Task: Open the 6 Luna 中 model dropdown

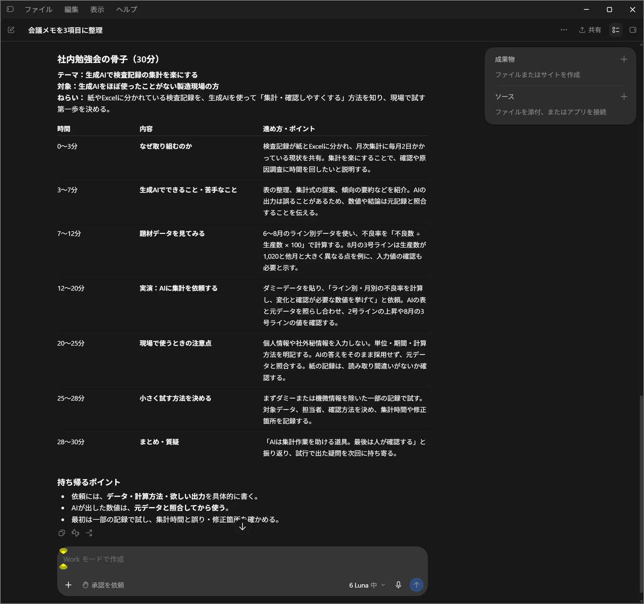Action: point(367,585)
